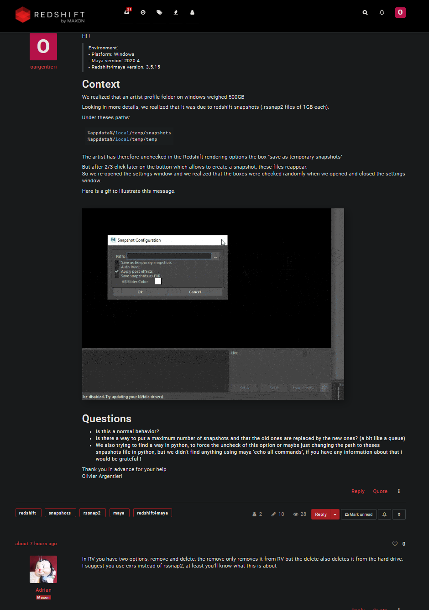Select the rssnap2 tag
This screenshot has width=429, height=610.
point(93,513)
